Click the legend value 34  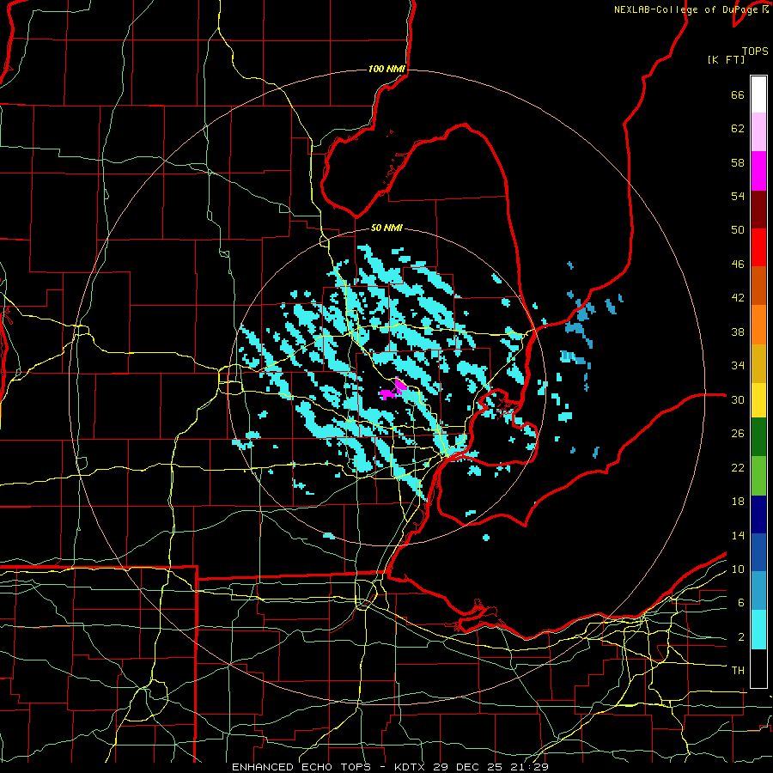point(738,365)
